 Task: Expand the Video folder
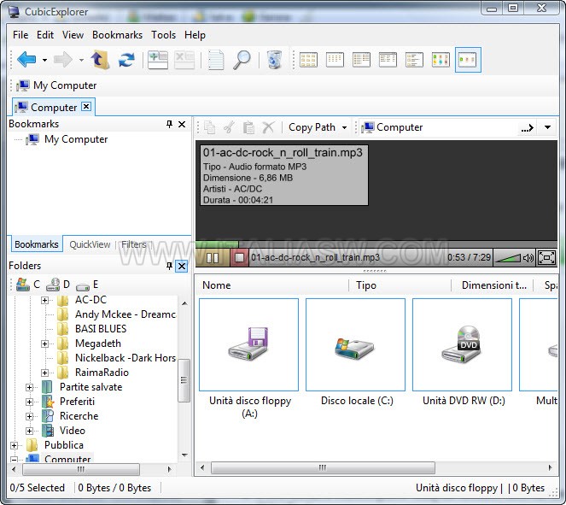(x=29, y=431)
